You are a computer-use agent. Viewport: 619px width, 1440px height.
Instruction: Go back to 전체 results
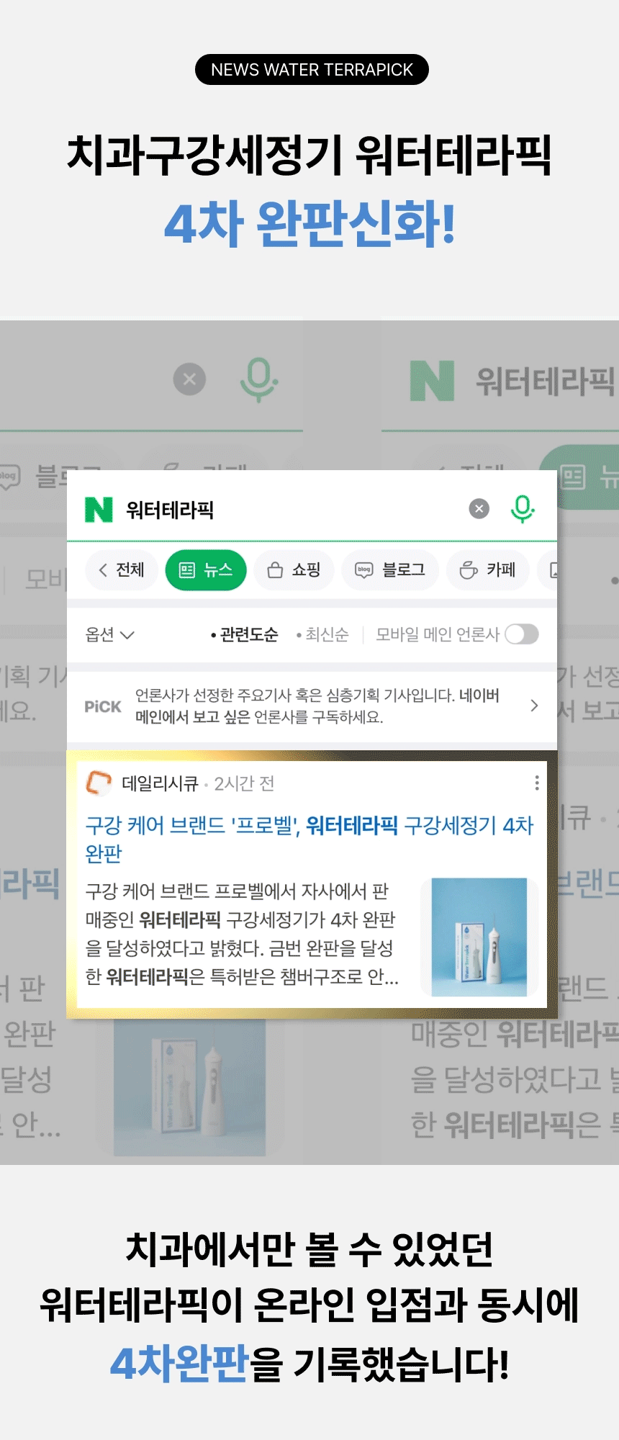pyautogui.click(x=121, y=570)
